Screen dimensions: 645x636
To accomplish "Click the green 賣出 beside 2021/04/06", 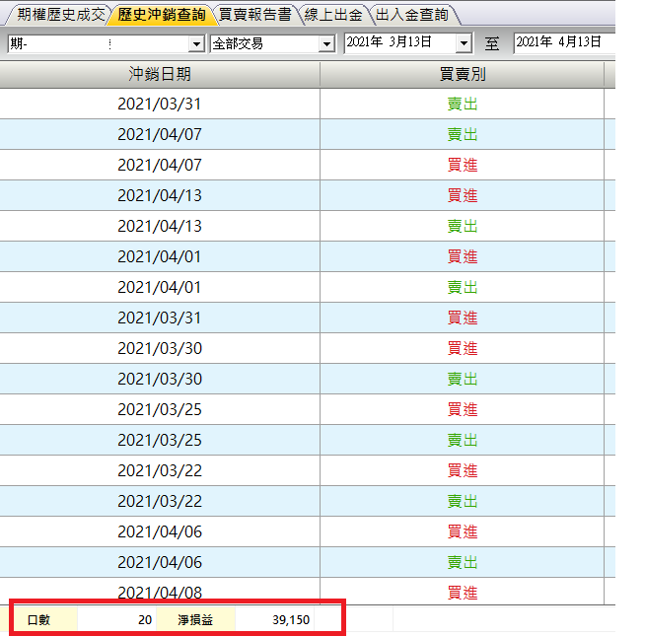I will pos(463,562).
